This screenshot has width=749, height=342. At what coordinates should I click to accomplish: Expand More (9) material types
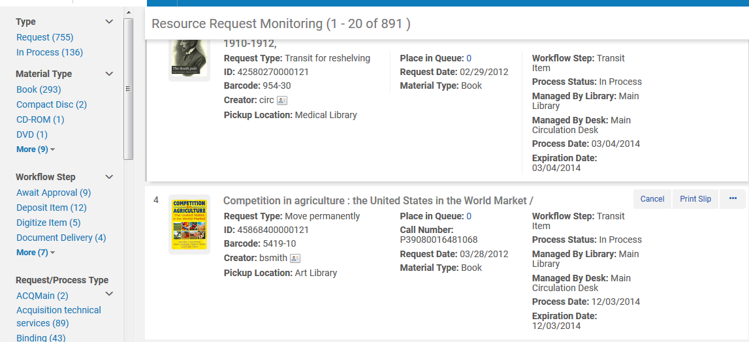36,149
